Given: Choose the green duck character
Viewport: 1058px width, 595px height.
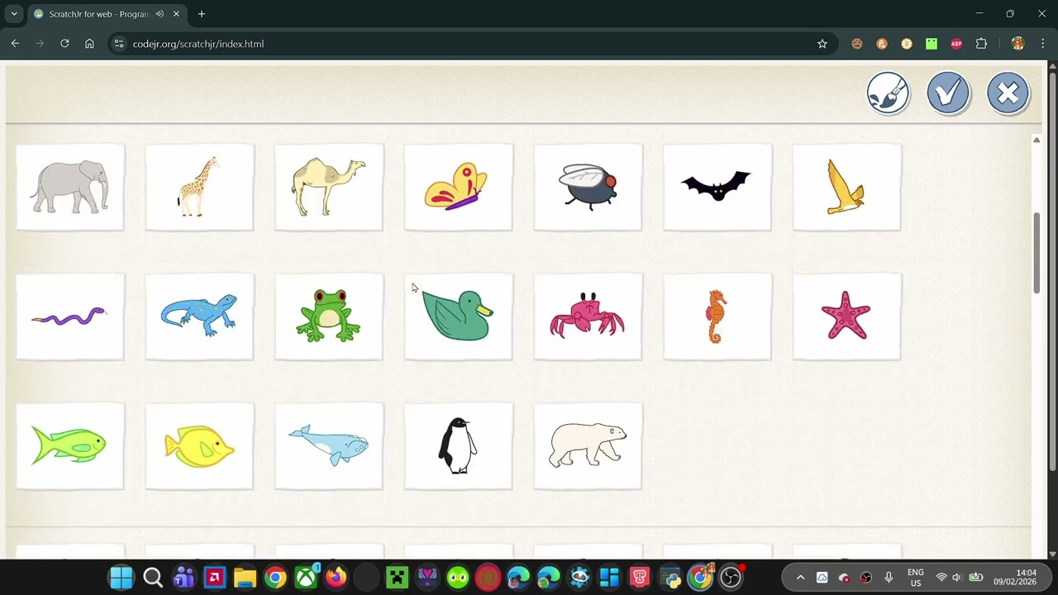Looking at the screenshot, I should coord(459,317).
